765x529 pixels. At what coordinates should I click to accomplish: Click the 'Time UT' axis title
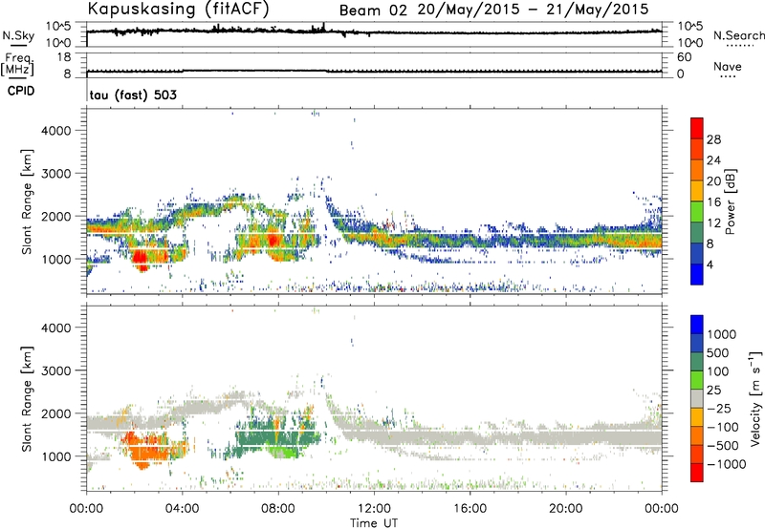point(374,523)
